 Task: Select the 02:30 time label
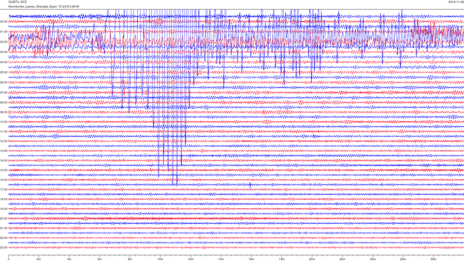(4, 42)
